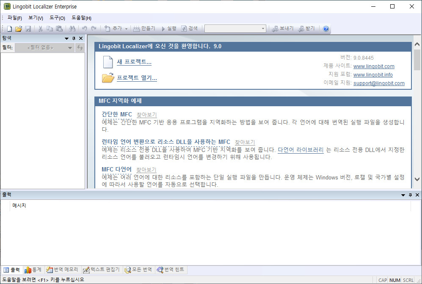Switch to the 모든 번역 tab
This screenshot has width=422, height=284.
pos(138,270)
